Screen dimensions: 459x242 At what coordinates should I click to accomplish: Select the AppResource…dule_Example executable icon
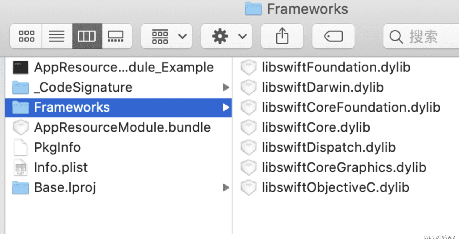click(x=21, y=68)
